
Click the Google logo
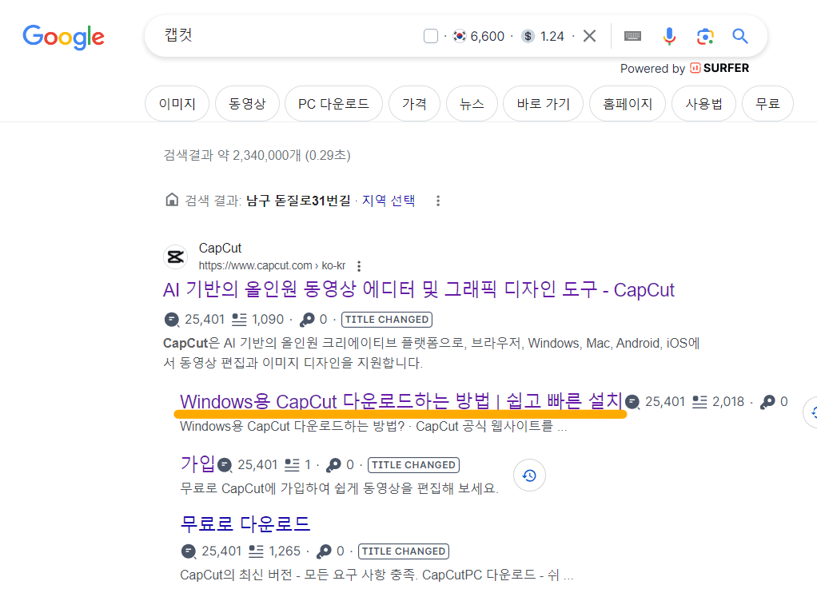(x=64, y=37)
